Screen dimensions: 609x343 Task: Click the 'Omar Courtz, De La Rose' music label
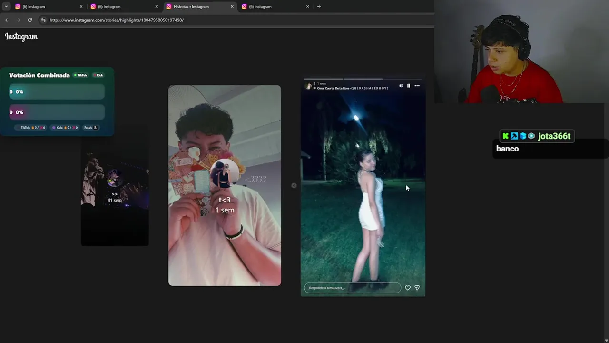coord(353,88)
